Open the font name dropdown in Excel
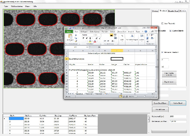This screenshot has width=190, height=136. [94, 35]
